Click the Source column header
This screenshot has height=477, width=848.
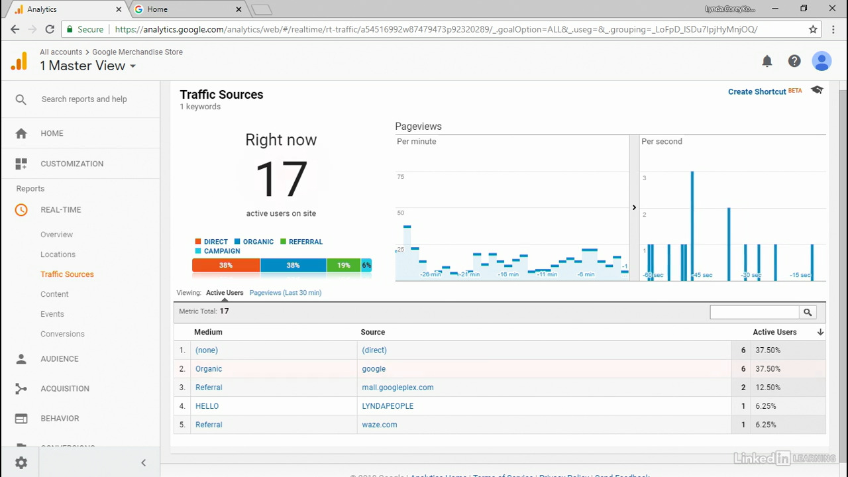click(373, 332)
